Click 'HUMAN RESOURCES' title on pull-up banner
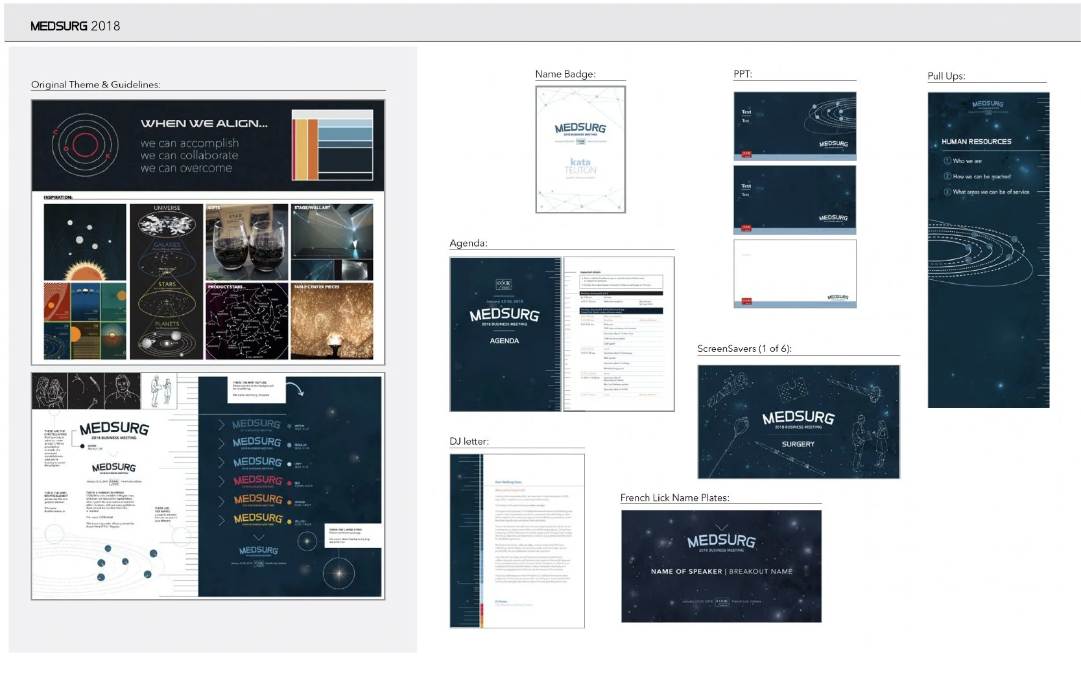Screen dimensions: 1081x675 [977, 141]
